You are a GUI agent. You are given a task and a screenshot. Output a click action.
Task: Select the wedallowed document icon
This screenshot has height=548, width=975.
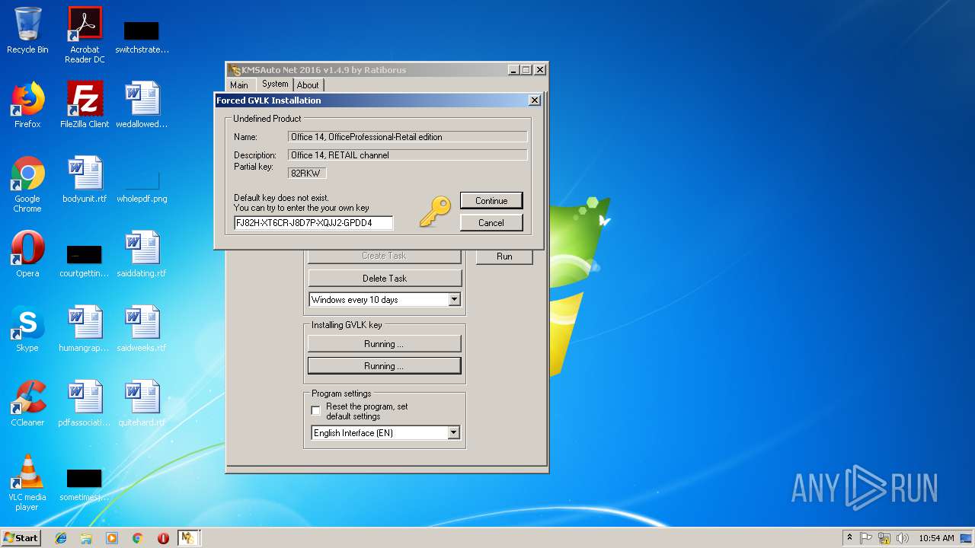point(142,105)
